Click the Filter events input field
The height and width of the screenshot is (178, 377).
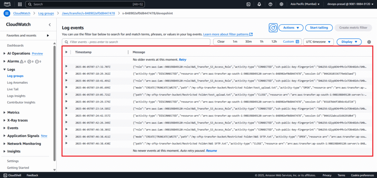(136, 42)
